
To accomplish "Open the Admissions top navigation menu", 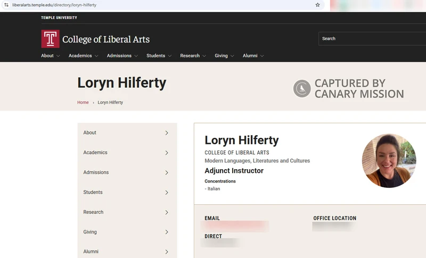I will 119,56.
